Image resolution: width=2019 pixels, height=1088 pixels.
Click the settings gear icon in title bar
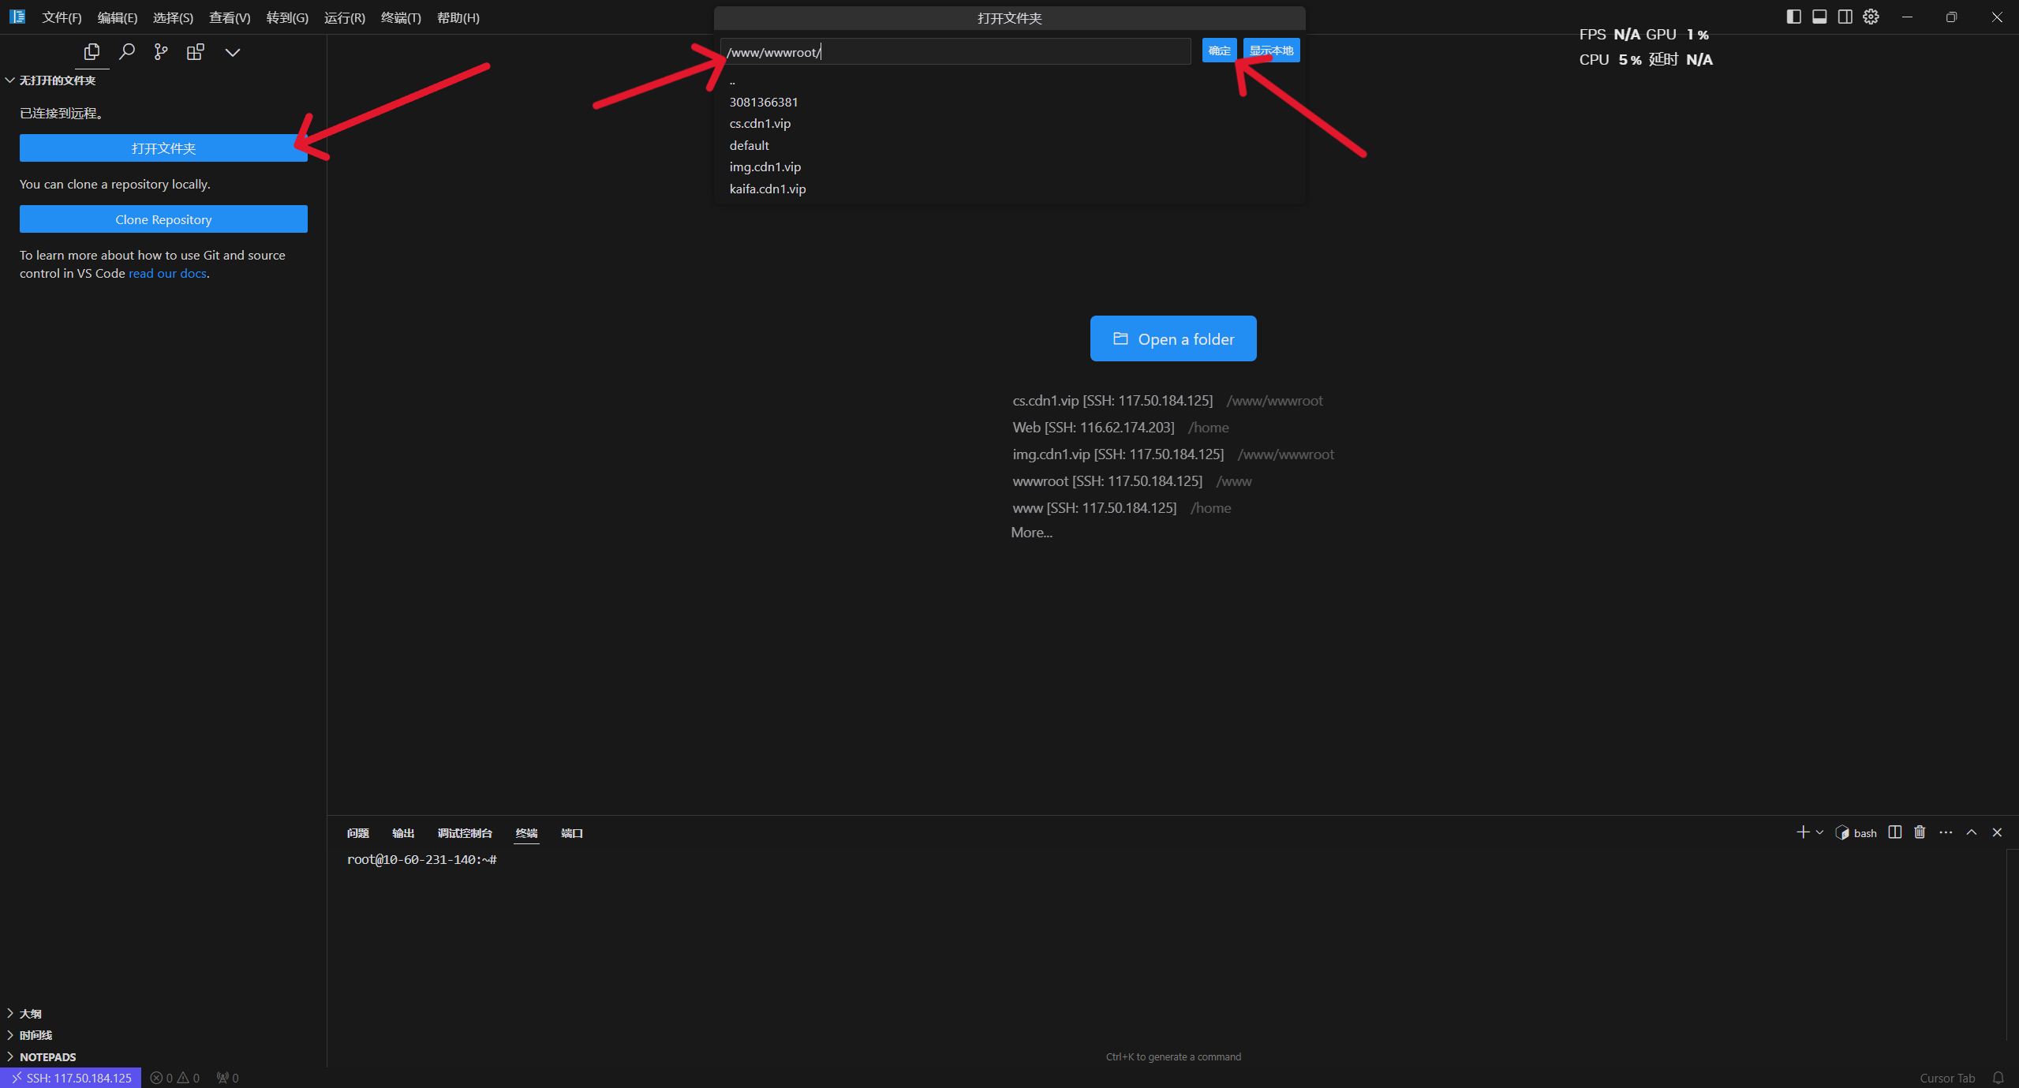click(x=1871, y=17)
